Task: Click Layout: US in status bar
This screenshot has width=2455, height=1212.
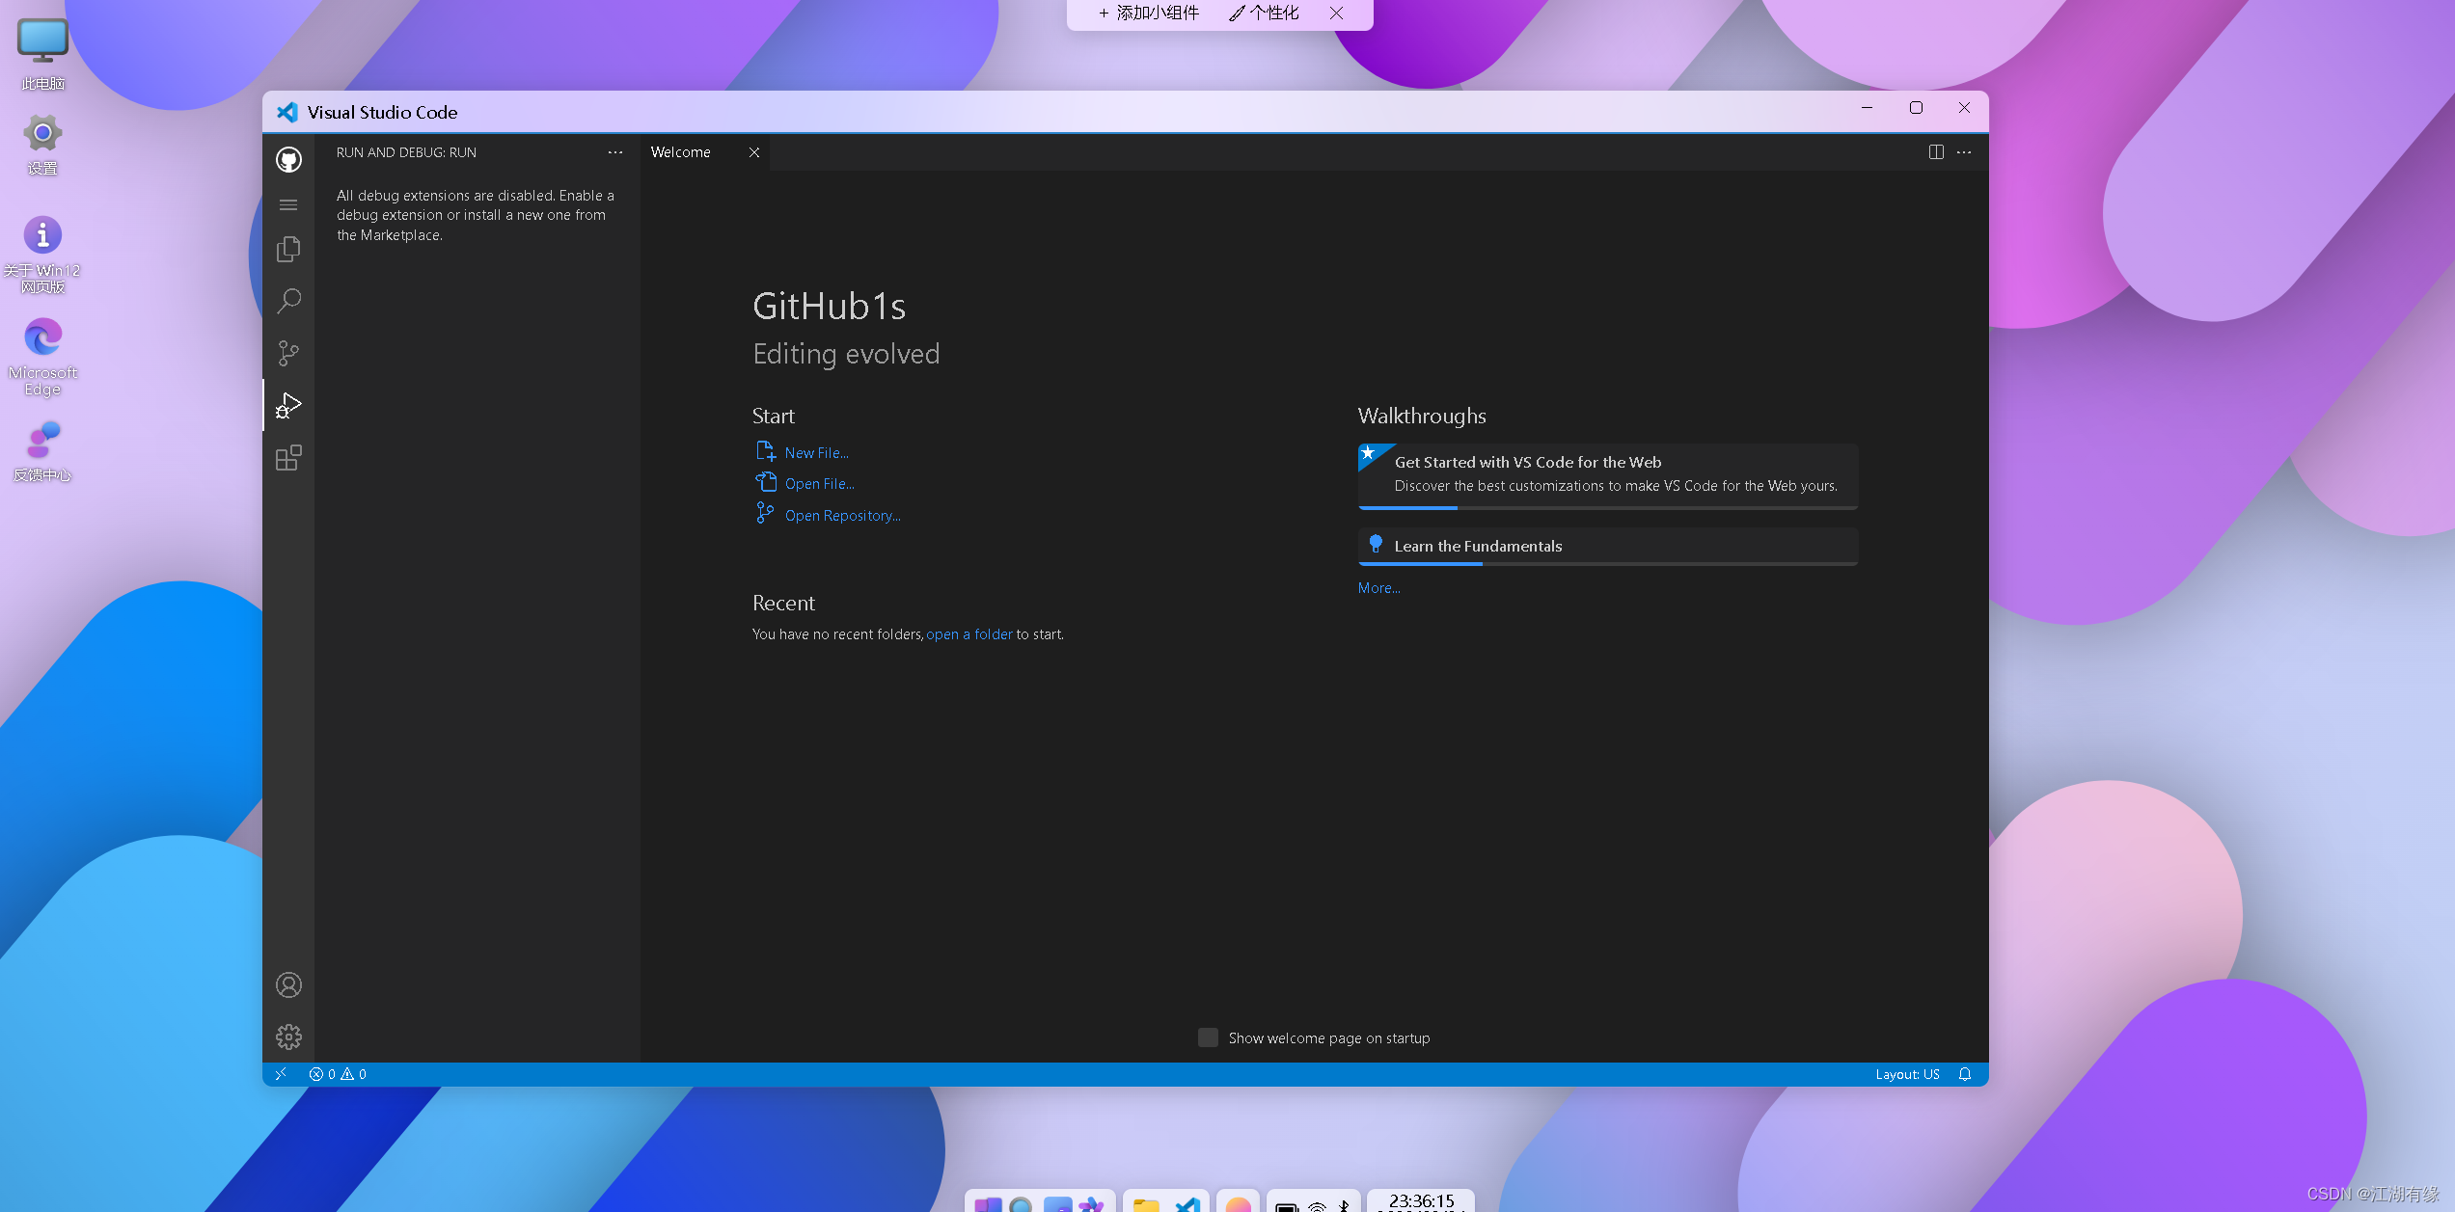Action: (1907, 1074)
